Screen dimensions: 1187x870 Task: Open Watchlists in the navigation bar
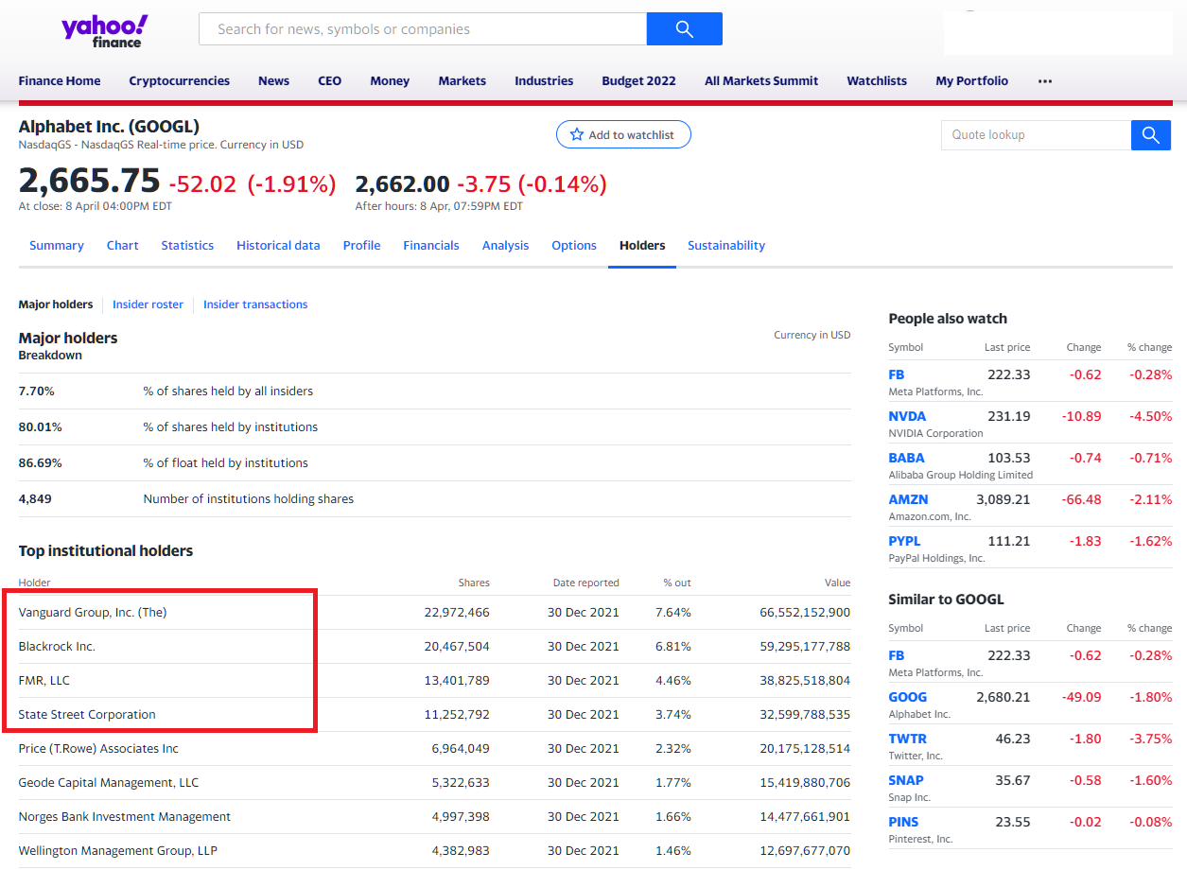877,81
